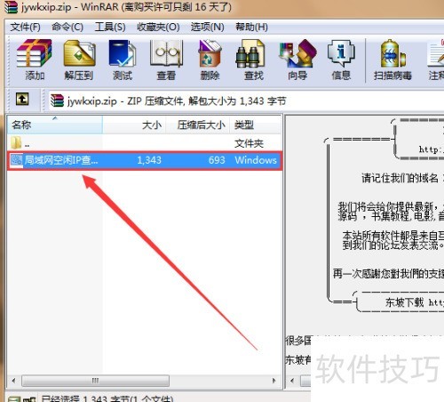Open the 选项(N) menu
The width and height of the screenshot is (444, 402).
(208, 27)
